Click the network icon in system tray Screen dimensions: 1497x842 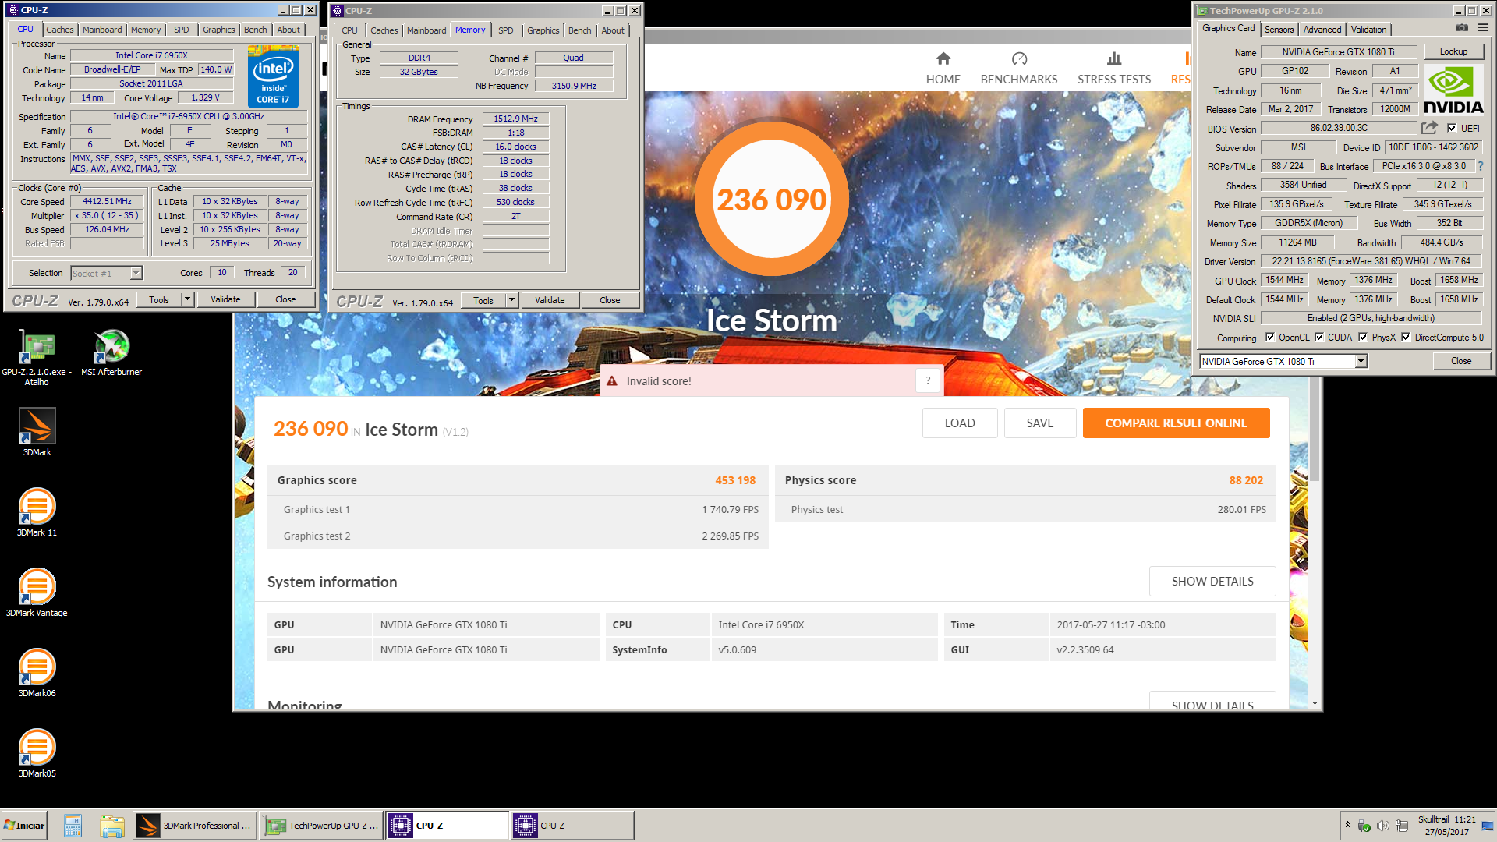point(1401,826)
